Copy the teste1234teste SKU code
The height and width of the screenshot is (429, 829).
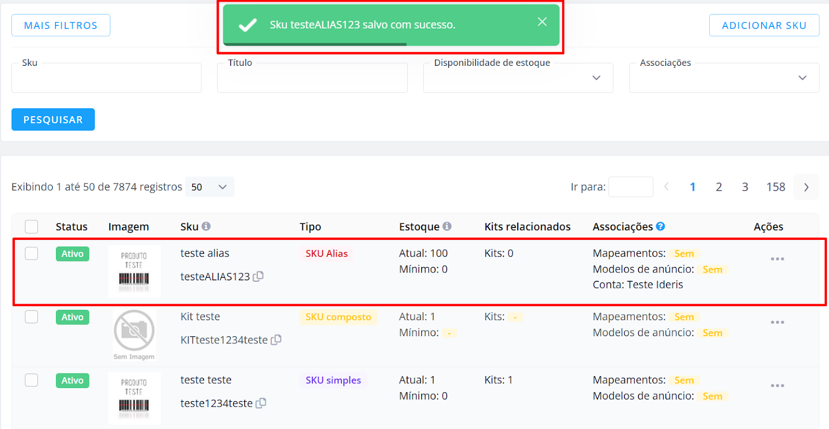pyautogui.click(x=261, y=403)
